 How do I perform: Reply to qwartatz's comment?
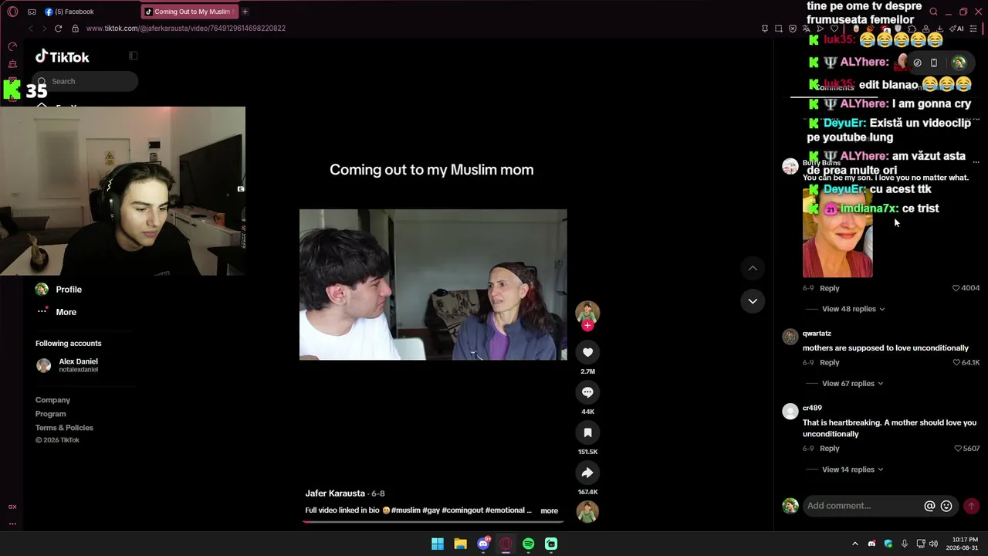click(x=830, y=363)
